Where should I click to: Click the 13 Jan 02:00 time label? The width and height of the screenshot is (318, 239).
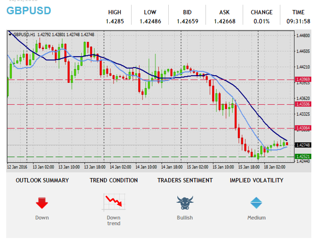[43, 167]
